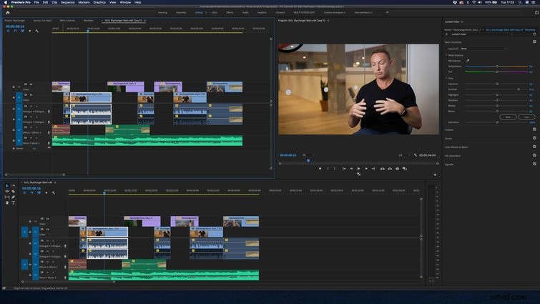Click lower timeline playhead timecode field

tap(31, 188)
